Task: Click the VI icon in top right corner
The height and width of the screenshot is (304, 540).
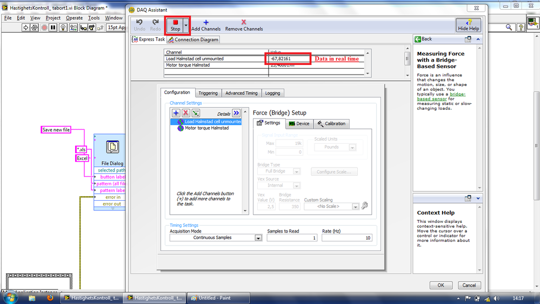Action: 533,23
